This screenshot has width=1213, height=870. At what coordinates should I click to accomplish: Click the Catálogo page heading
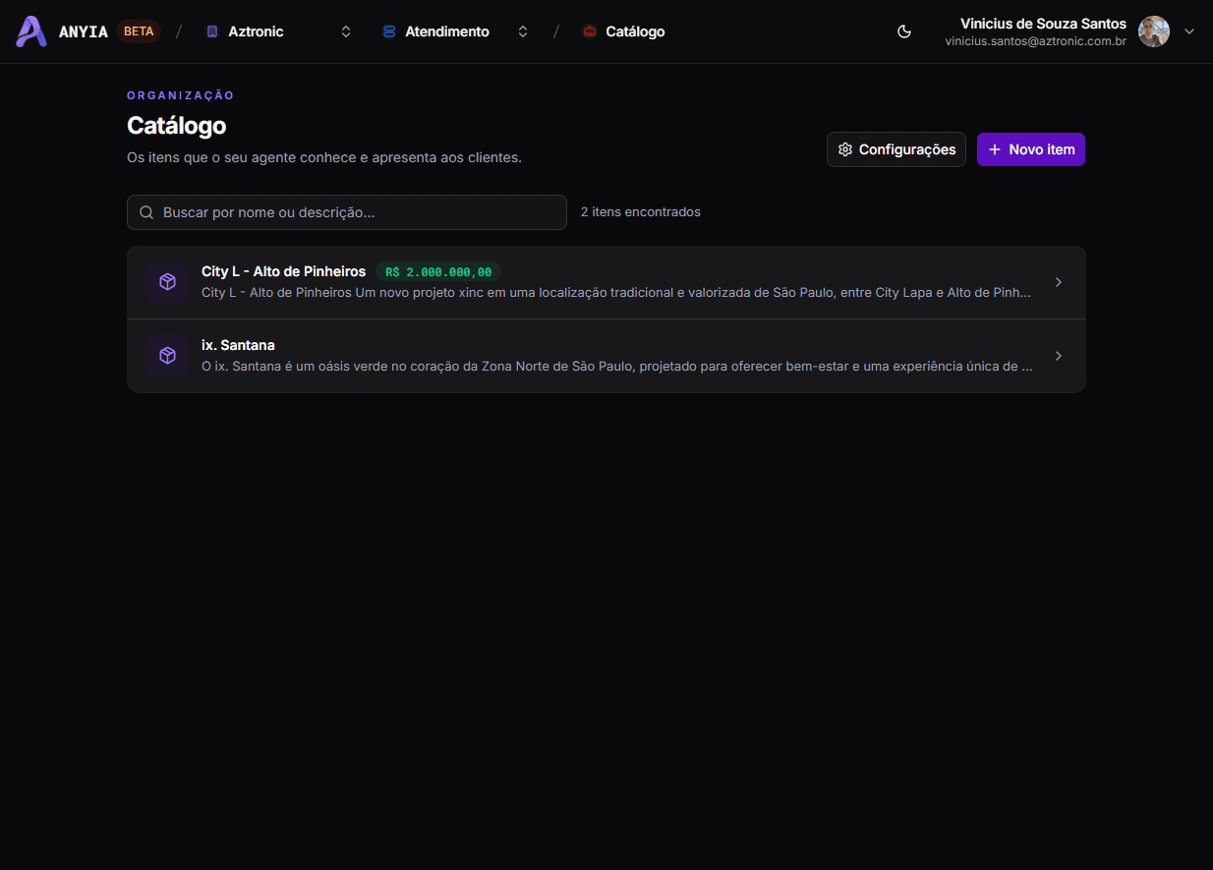coord(177,126)
